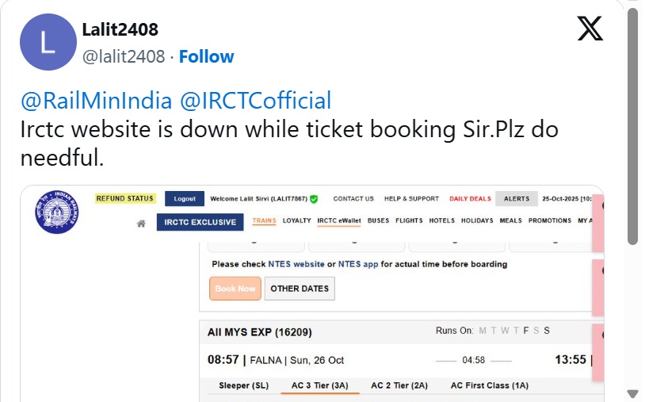Open the FLIGHTS menu item
645x402 pixels.
pyautogui.click(x=409, y=220)
